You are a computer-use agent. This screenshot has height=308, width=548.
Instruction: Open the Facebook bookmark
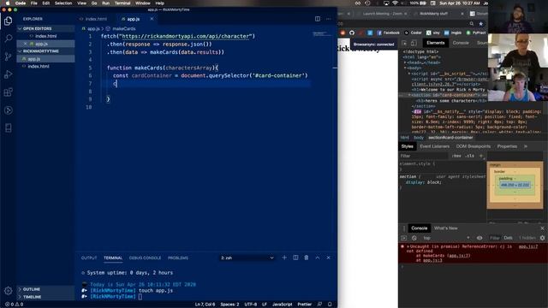(388, 33)
